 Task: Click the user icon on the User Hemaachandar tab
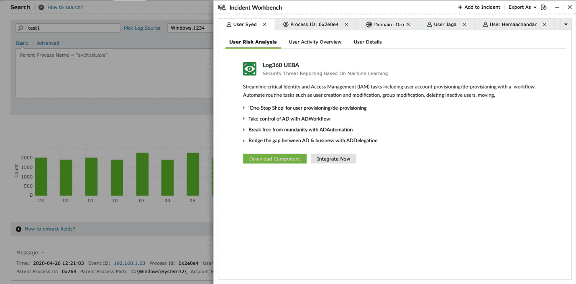pyautogui.click(x=485, y=25)
